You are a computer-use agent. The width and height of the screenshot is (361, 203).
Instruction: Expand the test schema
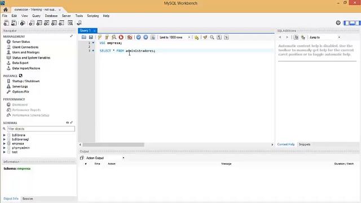point(5,152)
